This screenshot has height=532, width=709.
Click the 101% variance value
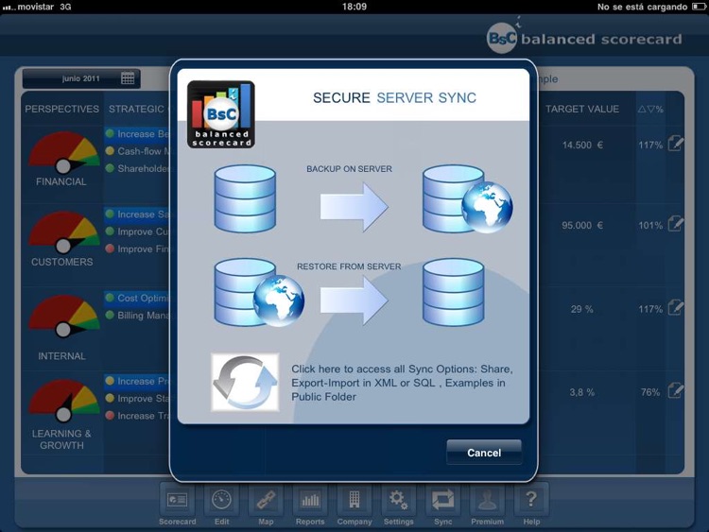click(650, 225)
